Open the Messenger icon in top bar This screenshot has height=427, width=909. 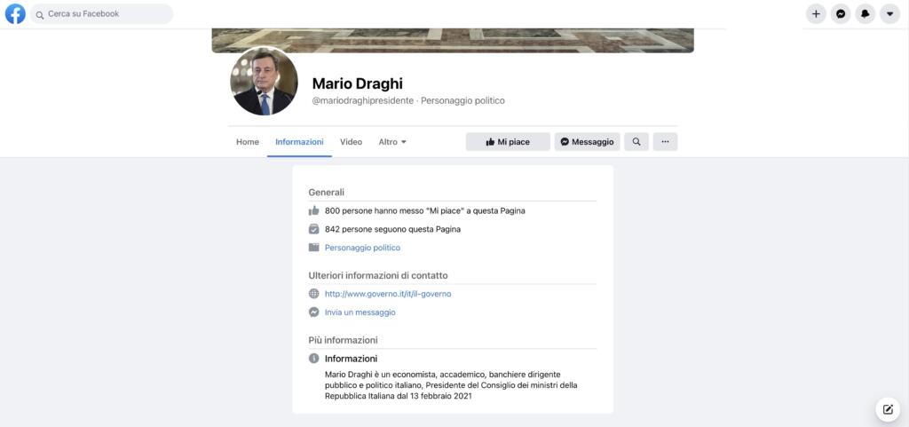(841, 14)
